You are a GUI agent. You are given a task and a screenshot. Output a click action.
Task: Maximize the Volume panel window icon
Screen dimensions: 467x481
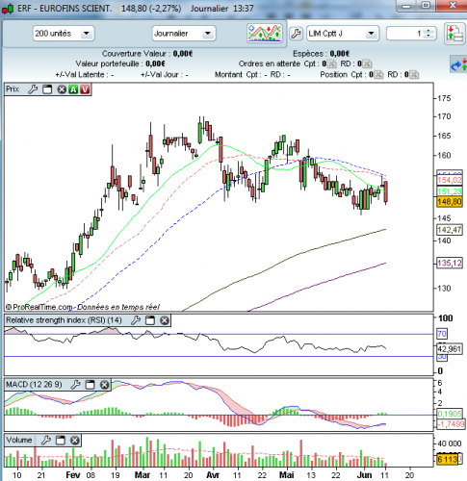[61, 440]
